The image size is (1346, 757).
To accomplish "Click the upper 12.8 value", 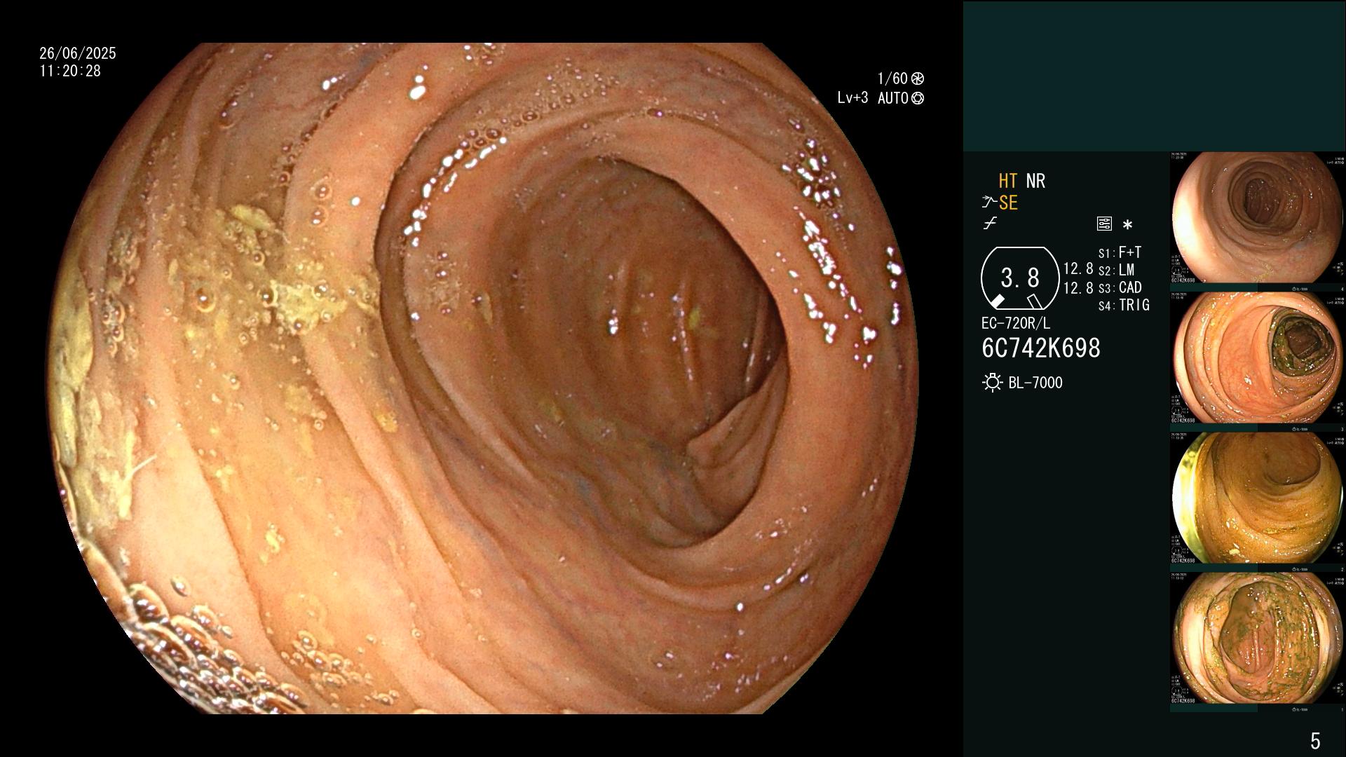I will (x=1078, y=269).
